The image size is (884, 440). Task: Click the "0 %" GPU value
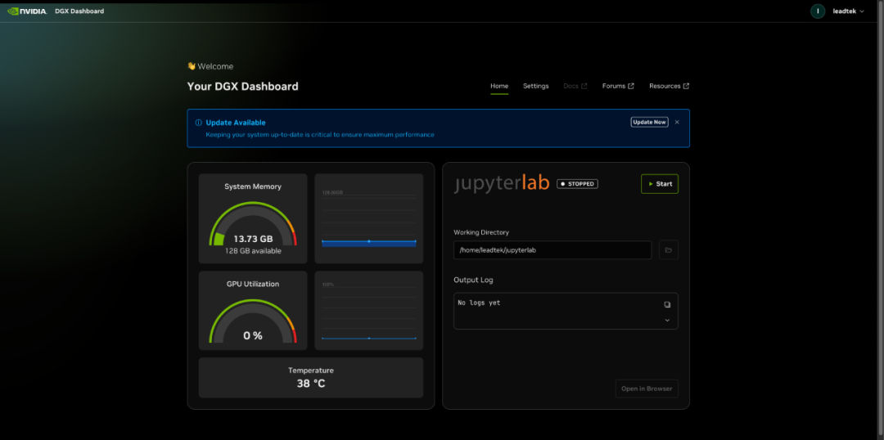click(x=253, y=336)
